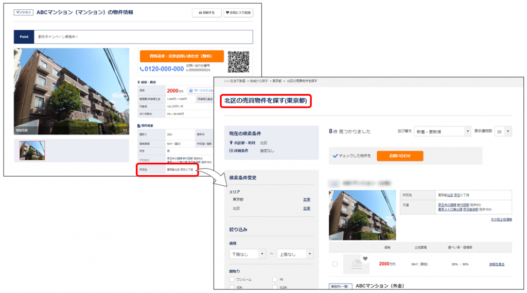Tick the checkbox beside the 2000万円 listing
527x293 pixels.
pyautogui.click(x=335, y=264)
